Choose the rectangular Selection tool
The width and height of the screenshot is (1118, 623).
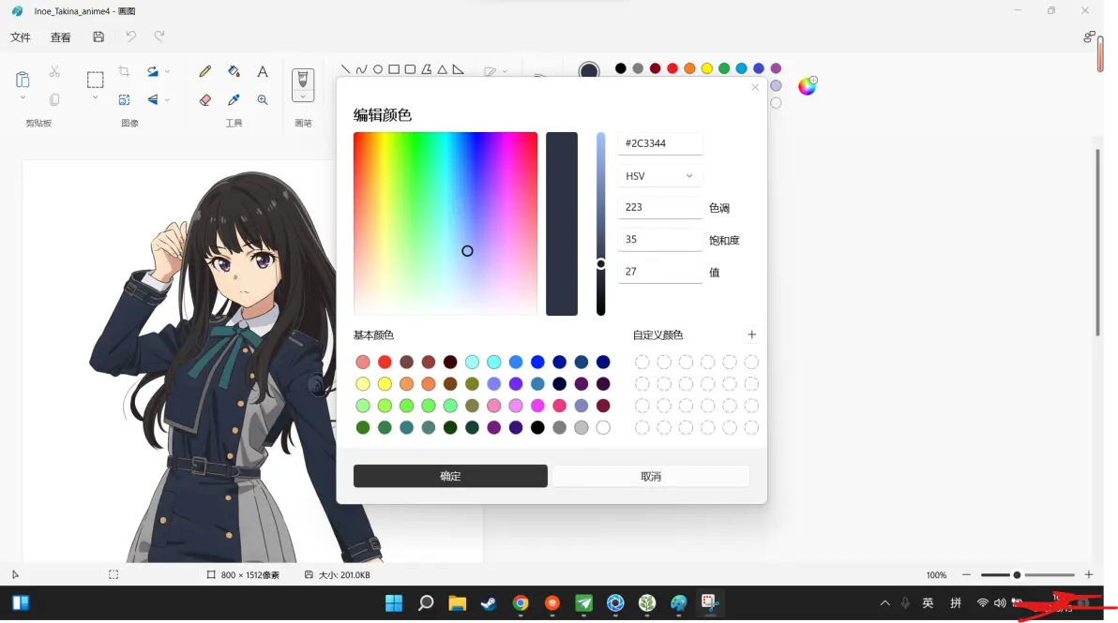[x=95, y=79]
